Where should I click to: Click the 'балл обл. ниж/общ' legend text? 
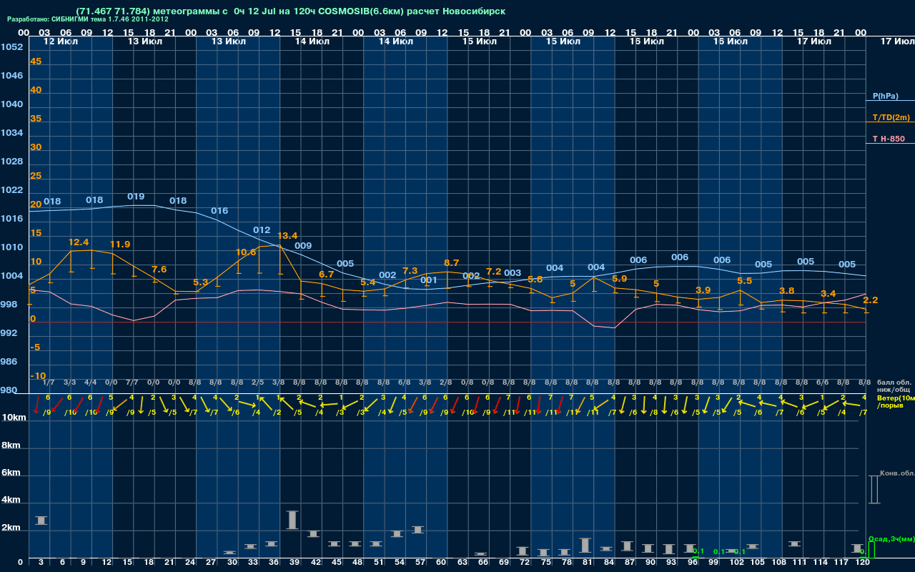(x=894, y=385)
